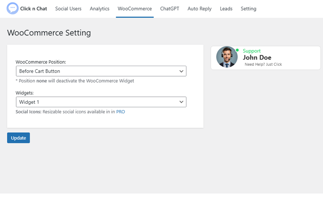Open the Auto Reply tab

point(199,9)
